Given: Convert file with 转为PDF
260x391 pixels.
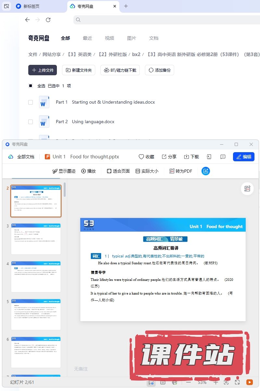Looking at the screenshot, I should pos(181,171).
